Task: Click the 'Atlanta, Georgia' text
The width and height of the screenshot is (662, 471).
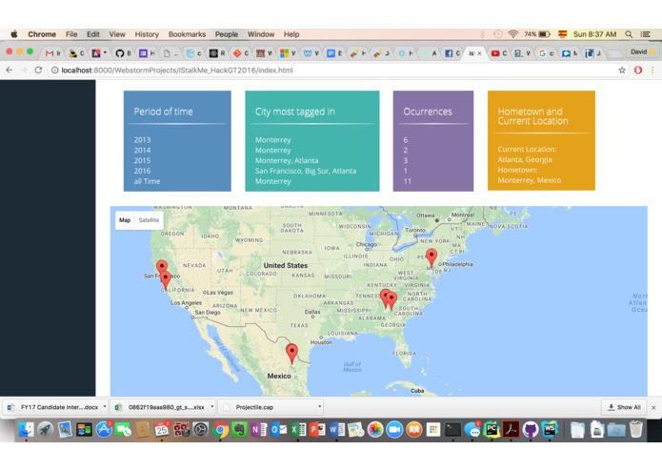Action: pyautogui.click(x=525, y=159)
